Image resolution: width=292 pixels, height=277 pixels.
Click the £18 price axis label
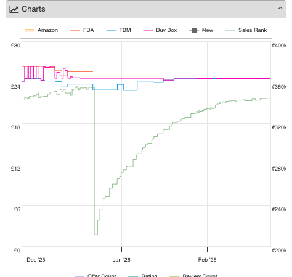pyautogui.click(x=15, y=127)
